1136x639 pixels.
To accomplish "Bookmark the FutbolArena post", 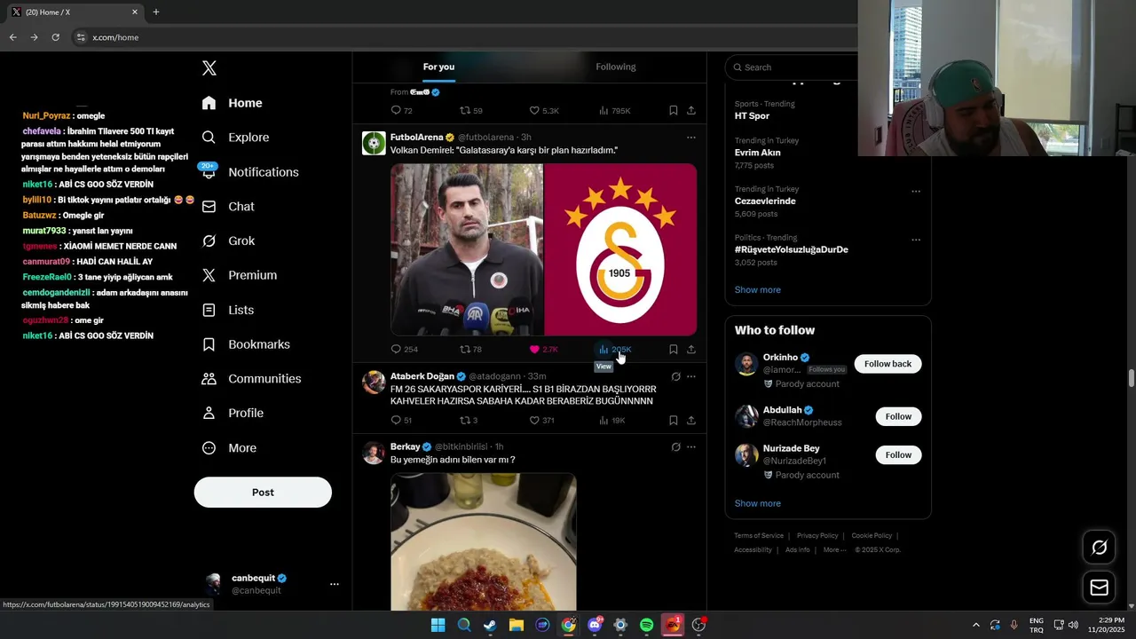I will 674,350.
